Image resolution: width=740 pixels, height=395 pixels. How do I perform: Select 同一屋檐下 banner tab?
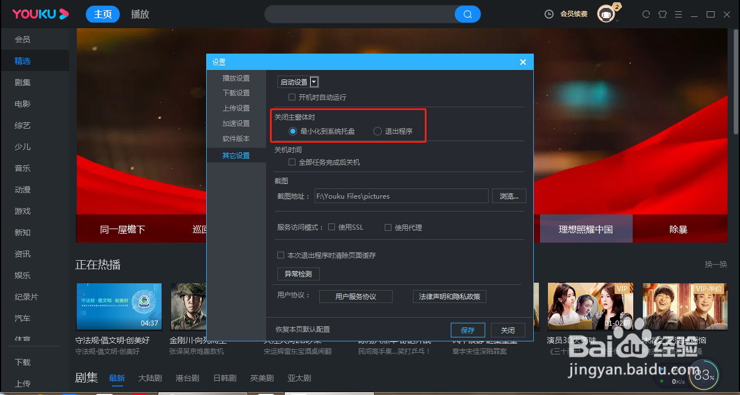tap(123, 229)
